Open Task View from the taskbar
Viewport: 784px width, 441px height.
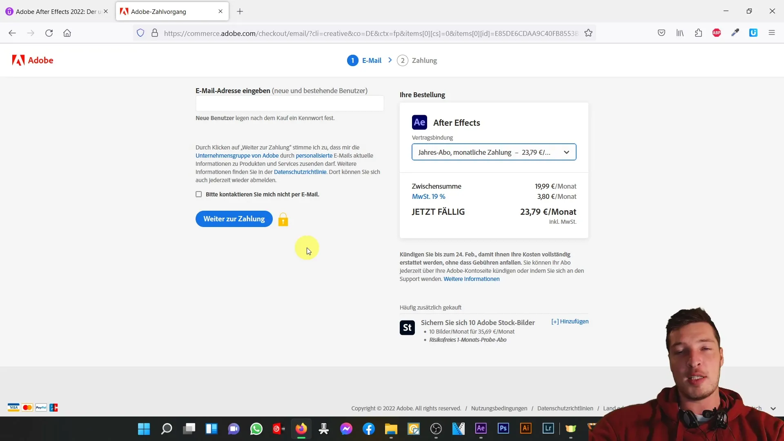(189, 429)
